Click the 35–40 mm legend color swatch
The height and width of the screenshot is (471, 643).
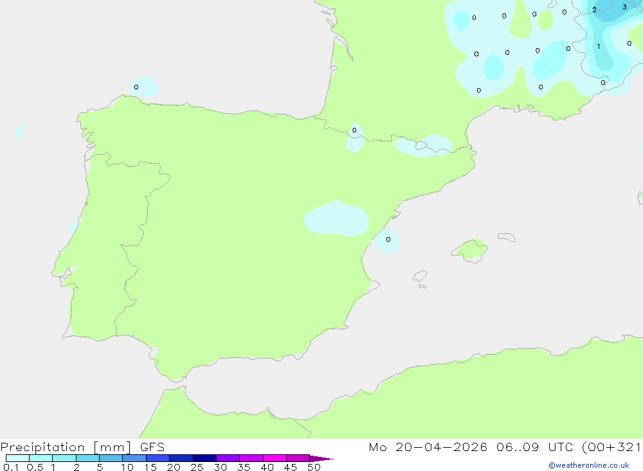pyautogui.click(x=251, y=458)
